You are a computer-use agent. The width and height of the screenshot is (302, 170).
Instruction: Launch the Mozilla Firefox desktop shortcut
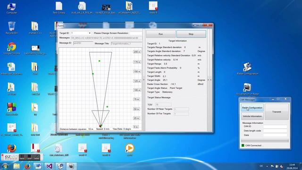[x=11, y=148]
